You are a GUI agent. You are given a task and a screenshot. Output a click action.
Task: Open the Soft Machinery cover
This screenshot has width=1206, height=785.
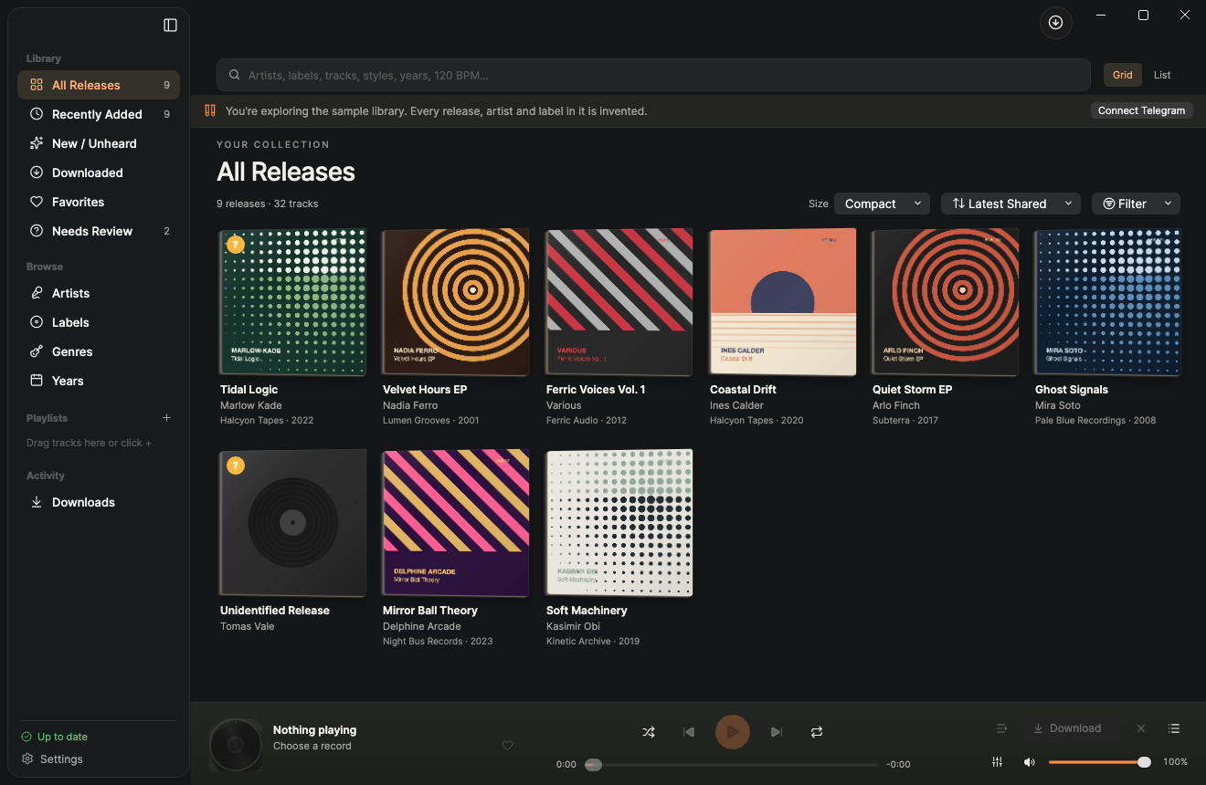point(619,523)
